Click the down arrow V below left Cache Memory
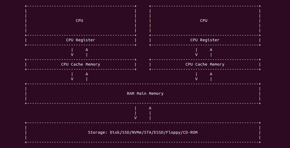 pos(72,79)
